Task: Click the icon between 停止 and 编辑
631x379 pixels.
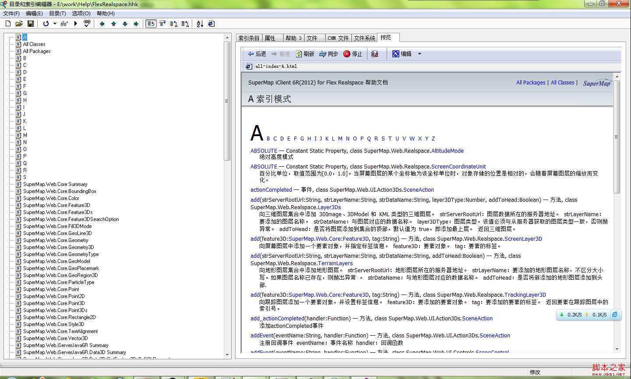Action: pyautogui.click(x=374, y=54)
